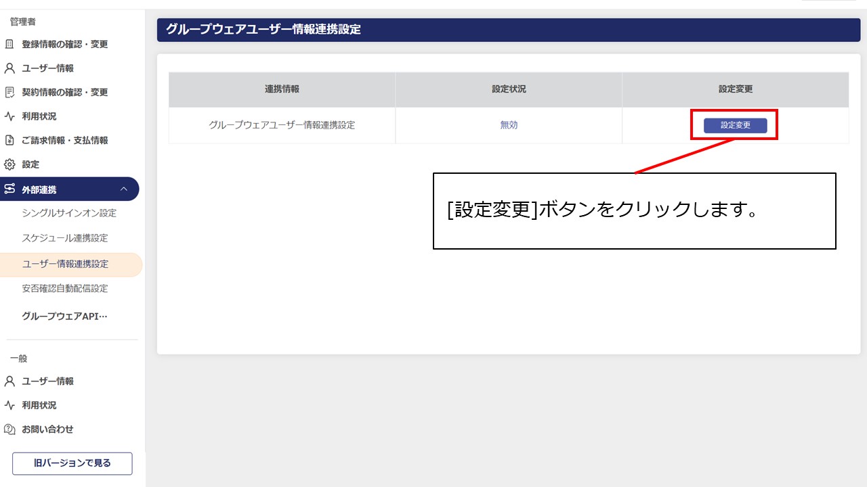Screen dimensions: 867x487
Task: Open 設定 via the gear icon
Action: tap(9, 164)
